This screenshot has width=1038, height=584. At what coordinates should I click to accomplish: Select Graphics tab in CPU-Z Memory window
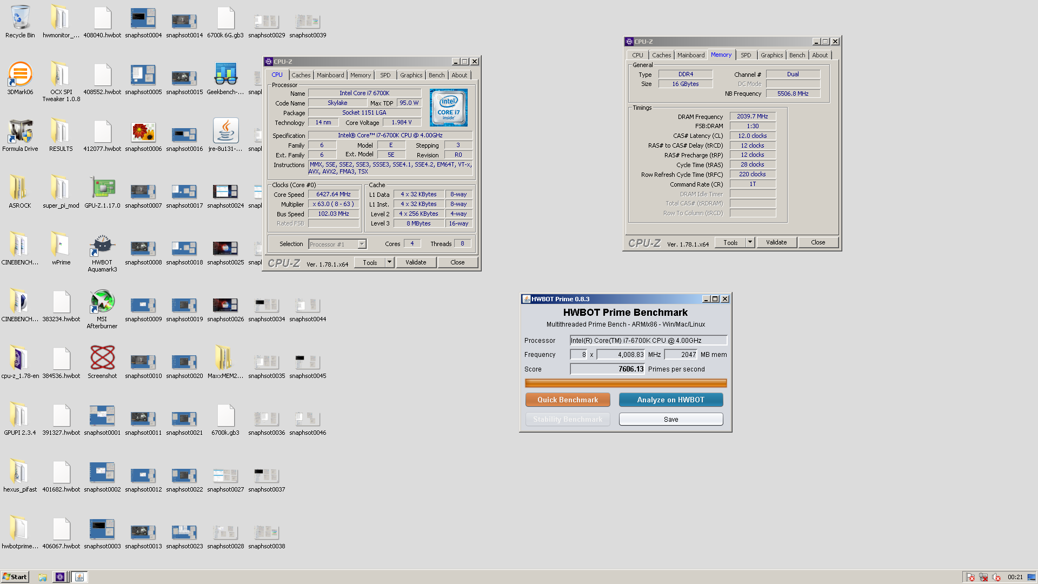pyautogui.click(x=771, y=55)
